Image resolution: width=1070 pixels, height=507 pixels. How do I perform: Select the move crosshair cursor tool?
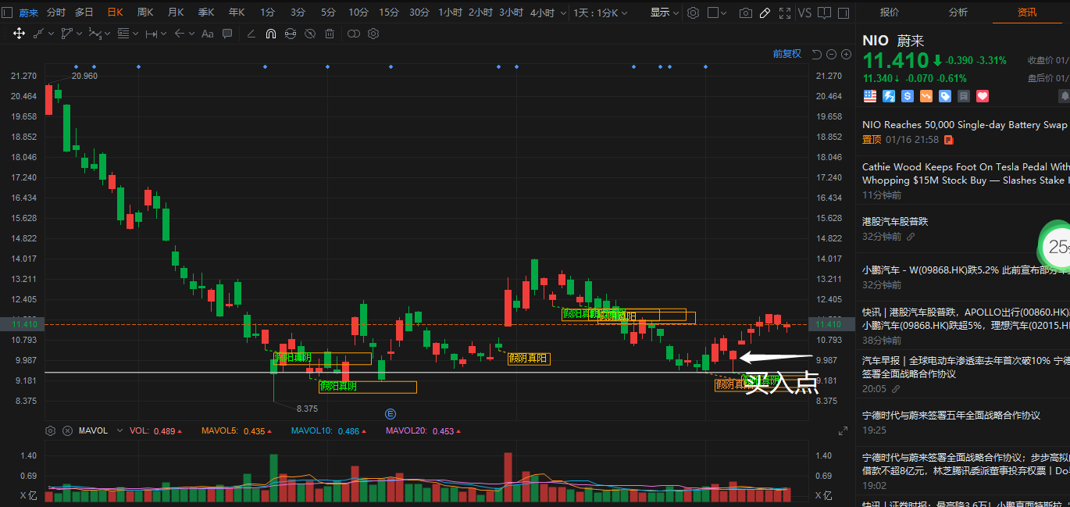19,34
